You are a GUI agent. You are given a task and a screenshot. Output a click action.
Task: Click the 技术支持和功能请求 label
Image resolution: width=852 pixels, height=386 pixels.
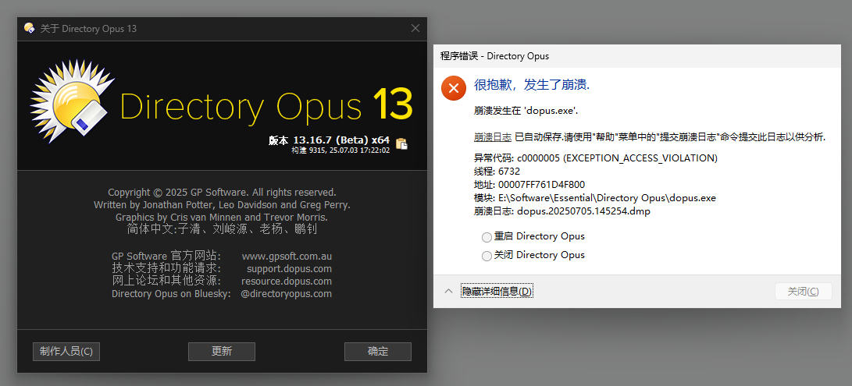(x=166, y=269)
